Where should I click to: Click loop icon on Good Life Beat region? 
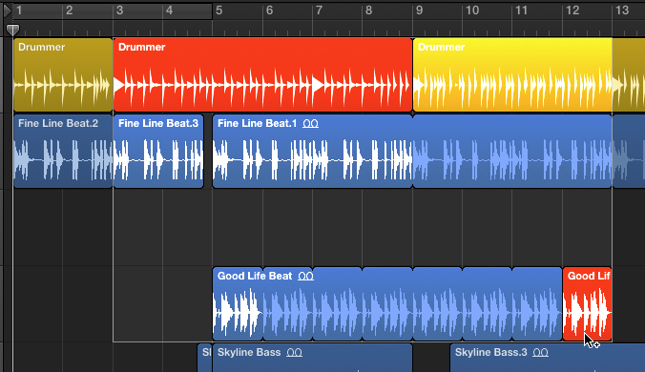pyautogui.click(x=305, y=277)
